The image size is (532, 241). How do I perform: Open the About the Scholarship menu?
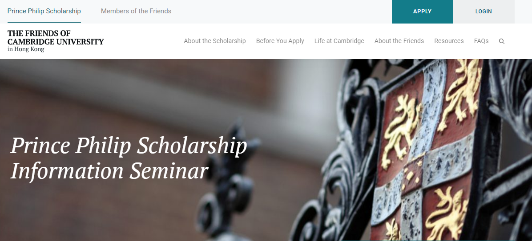point(214,41)
